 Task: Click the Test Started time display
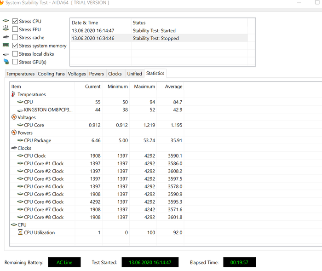(150, 262)
